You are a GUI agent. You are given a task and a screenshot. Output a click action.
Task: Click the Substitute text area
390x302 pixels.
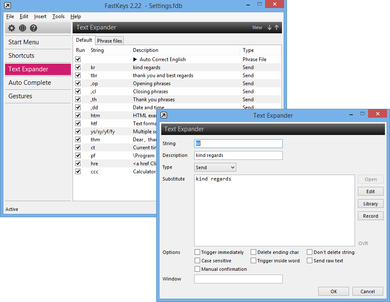(x=274, y=210)
